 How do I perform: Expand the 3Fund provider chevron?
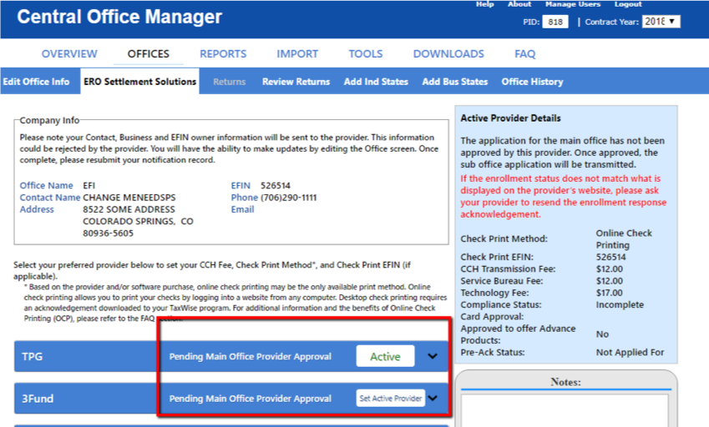[x=432, y=399]
